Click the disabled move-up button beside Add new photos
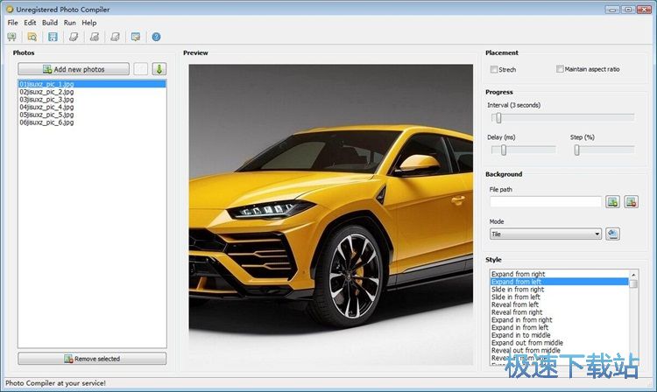657x392 pixels. [141, 69]
